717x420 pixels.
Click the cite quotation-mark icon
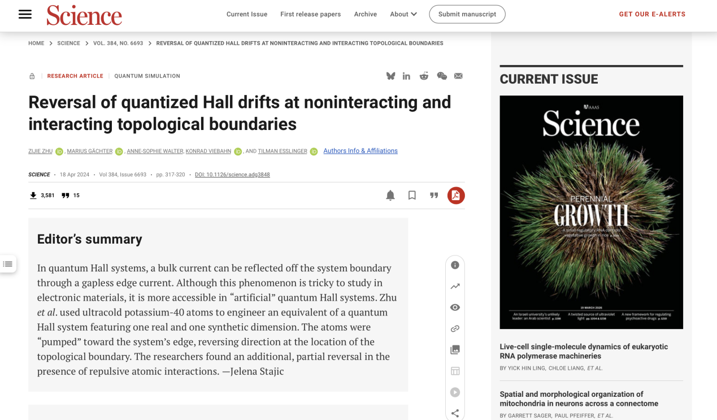click(x=434, y=196)
